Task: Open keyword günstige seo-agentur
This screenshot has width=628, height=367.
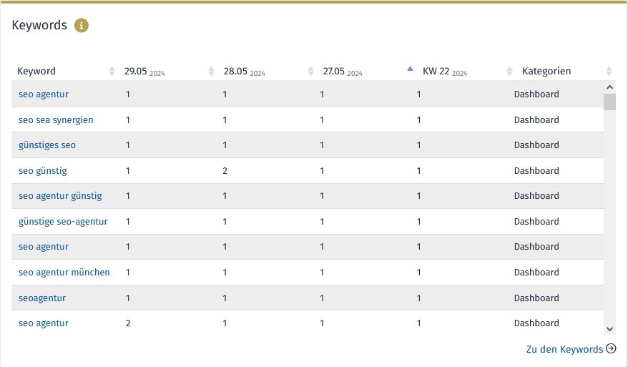Action: pyautogui.click(x=63, y=222)
